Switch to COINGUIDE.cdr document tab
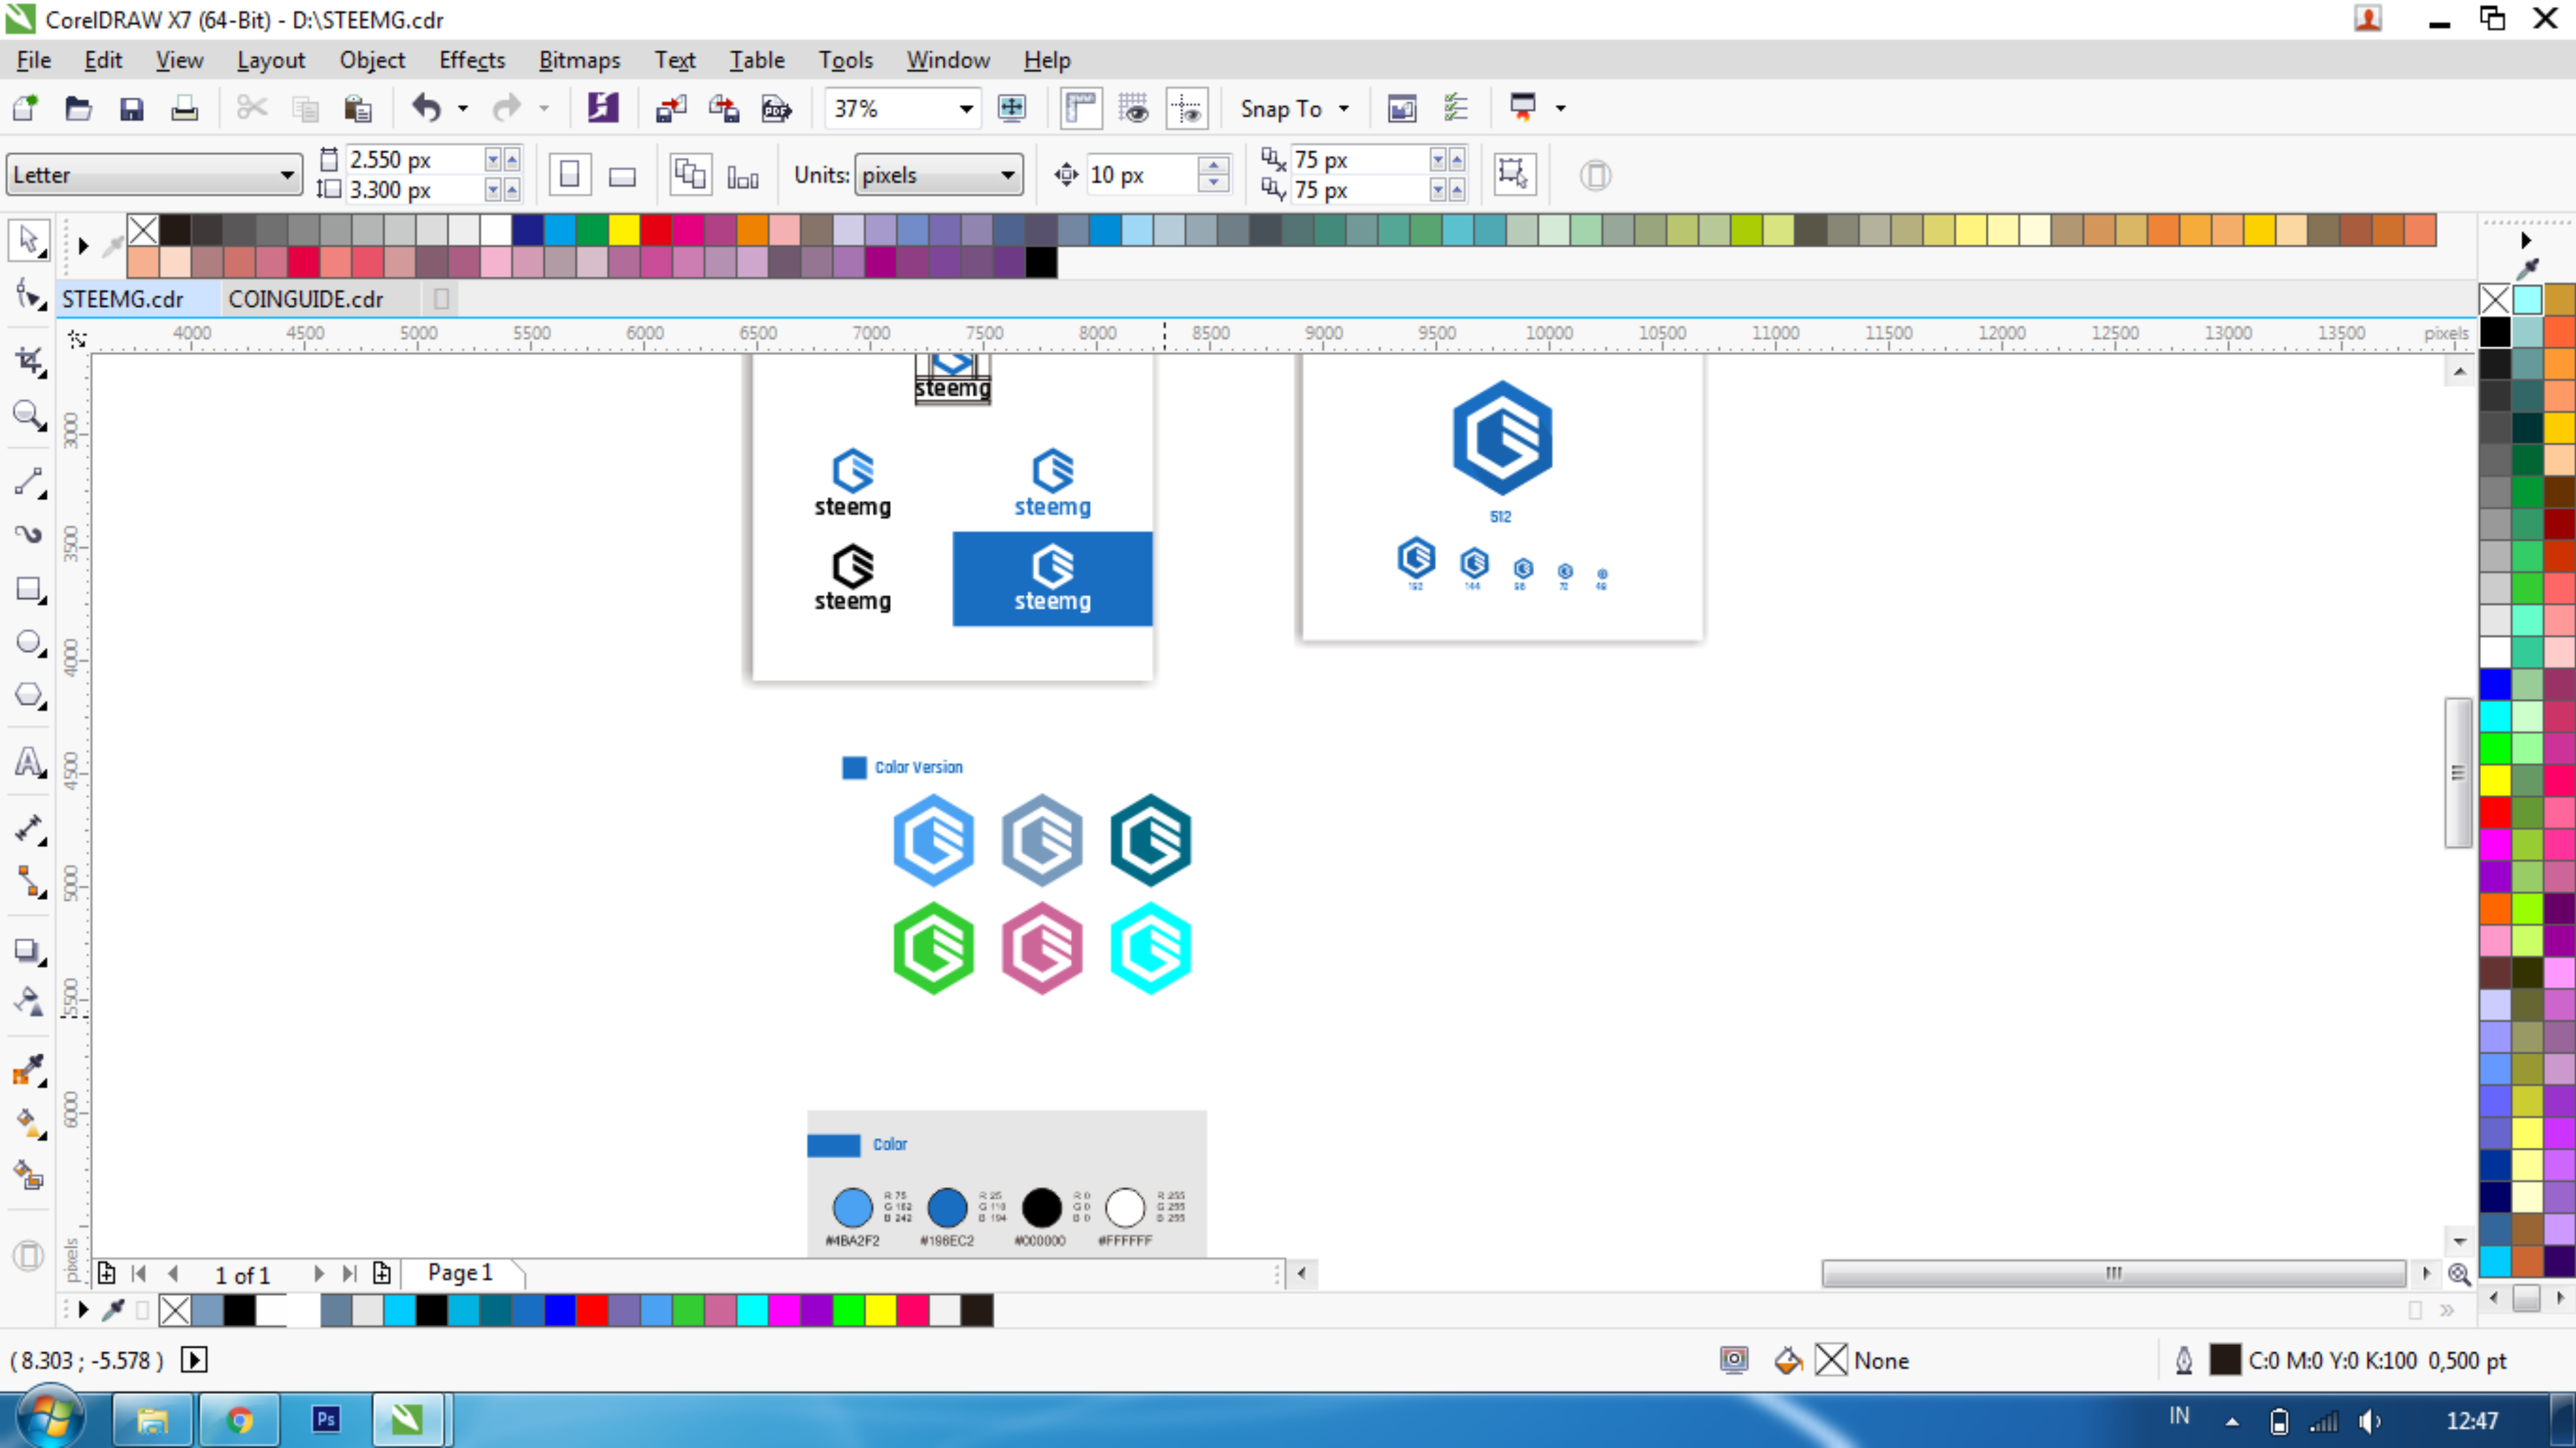Image resolution: width=2576 pixels, height=1448 pixels. [x=306, y=299]
